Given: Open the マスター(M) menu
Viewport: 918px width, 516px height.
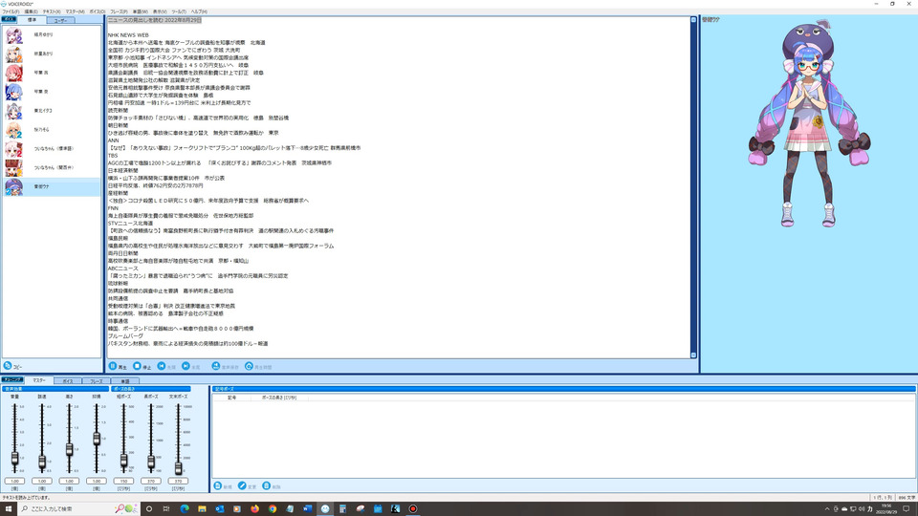Looking at the screenshot, I should pyautogui.click(x=75, y=11).
